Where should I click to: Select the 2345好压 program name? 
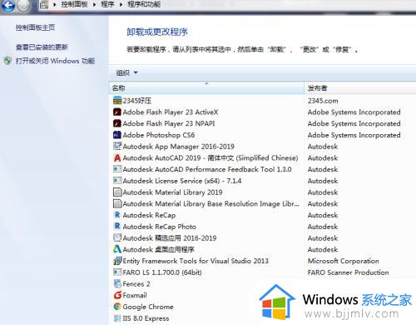point(137,101)
